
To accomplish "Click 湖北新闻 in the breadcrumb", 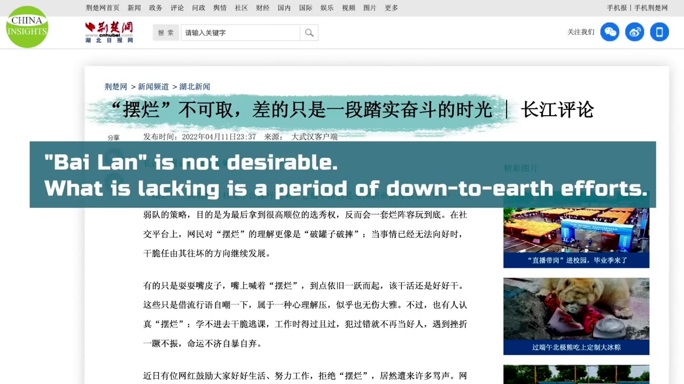I will coord(195,86).
